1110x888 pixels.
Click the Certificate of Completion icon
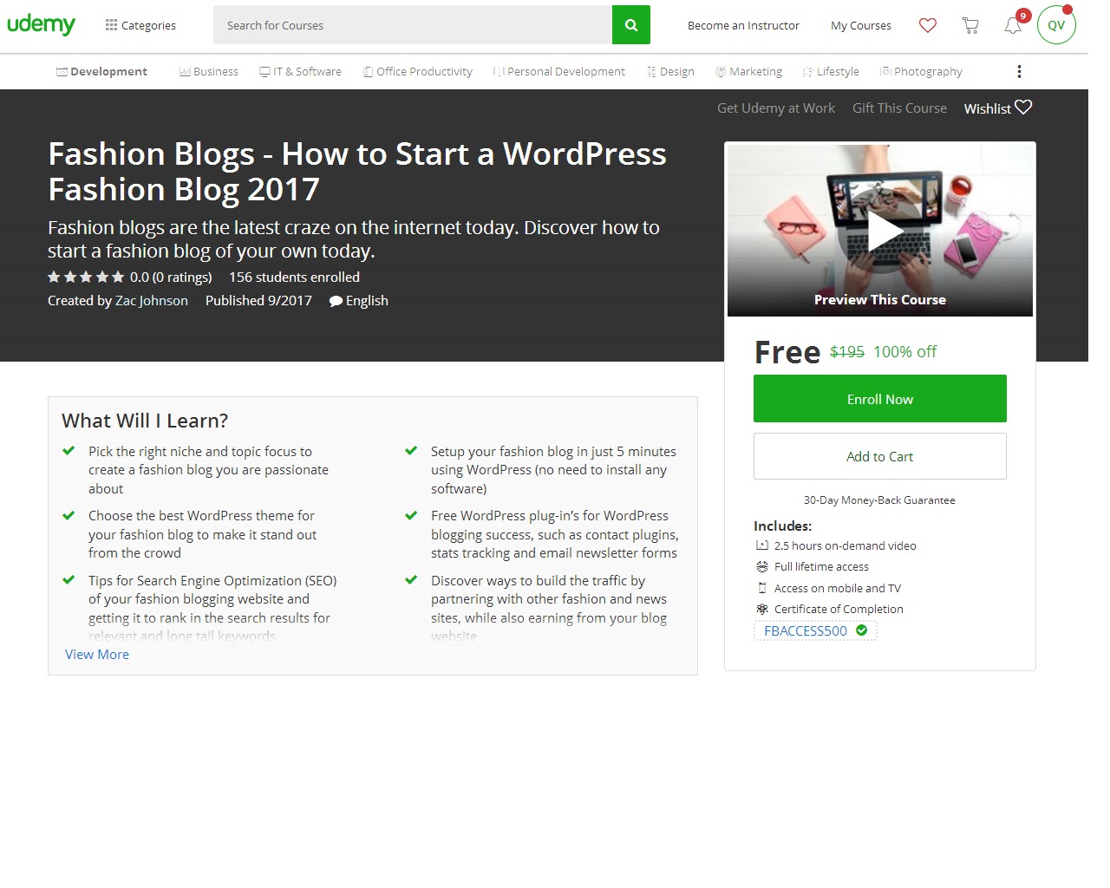tap(762, 609)
